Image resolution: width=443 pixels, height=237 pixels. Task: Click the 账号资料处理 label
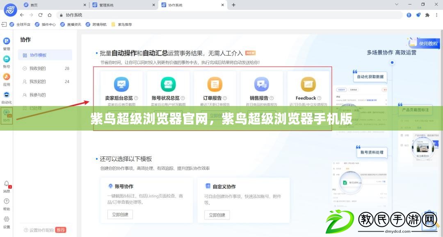point(372,152)
